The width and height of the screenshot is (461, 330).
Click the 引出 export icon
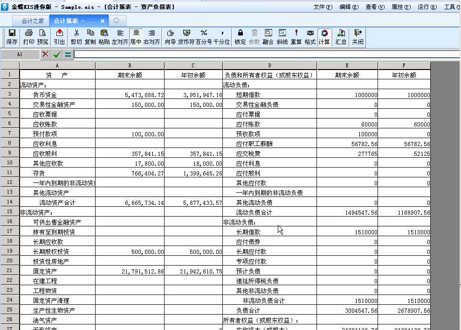point(59,37)
